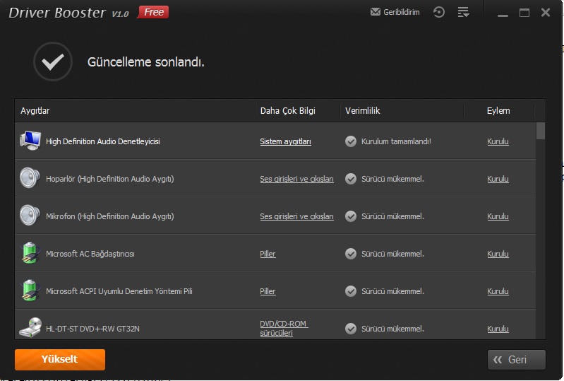Image resolution: width=564 pixels, height=381 pixels.
Task: Click the speaker icon for Hoparlör row
Action: pos(30,178)
